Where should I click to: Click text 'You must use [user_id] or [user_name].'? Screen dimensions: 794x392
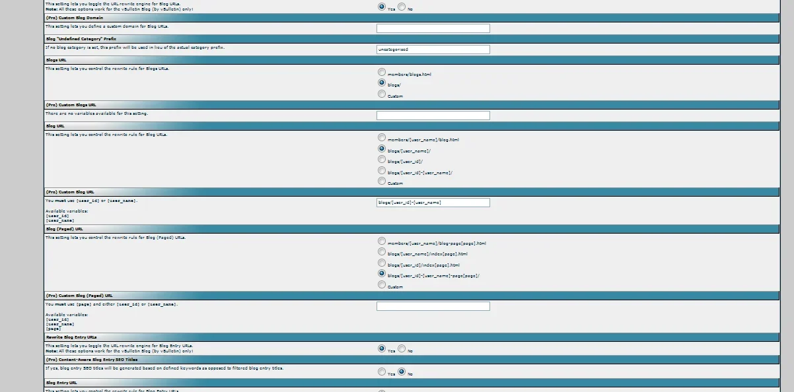point(91,200)
